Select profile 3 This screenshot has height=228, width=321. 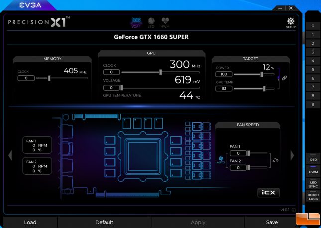point(313,52)
